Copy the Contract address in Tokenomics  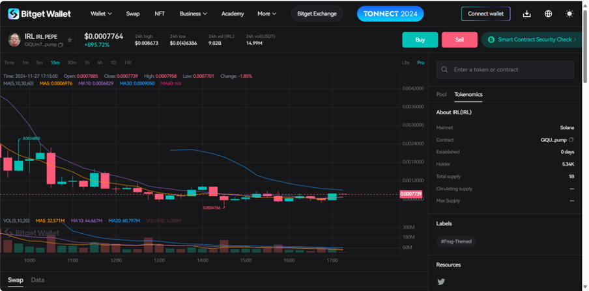pos(571,140)
